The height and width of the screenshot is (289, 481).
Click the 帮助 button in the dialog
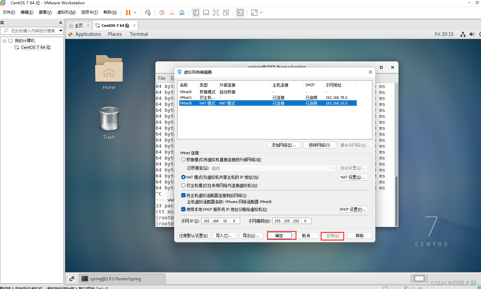[360, 236]
